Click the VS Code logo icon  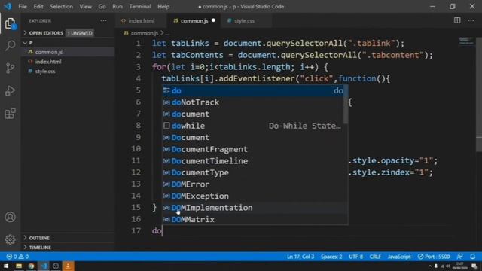pos(8,6)
